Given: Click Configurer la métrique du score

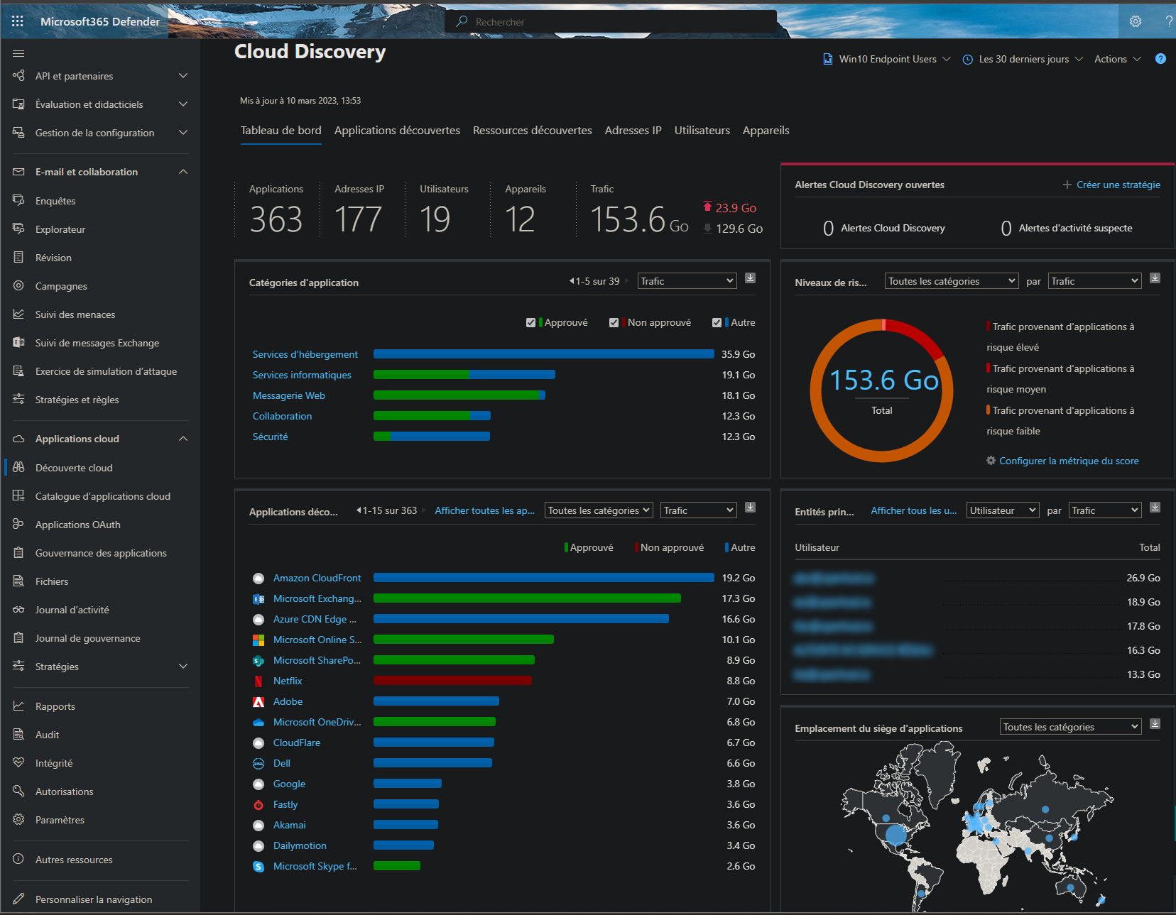Looking at the screenshot, I should (x=1069, y=460).
